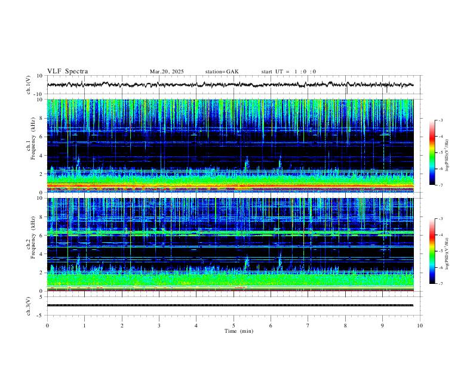Select the date label "Mar.20, 2025"

(167, 72)
